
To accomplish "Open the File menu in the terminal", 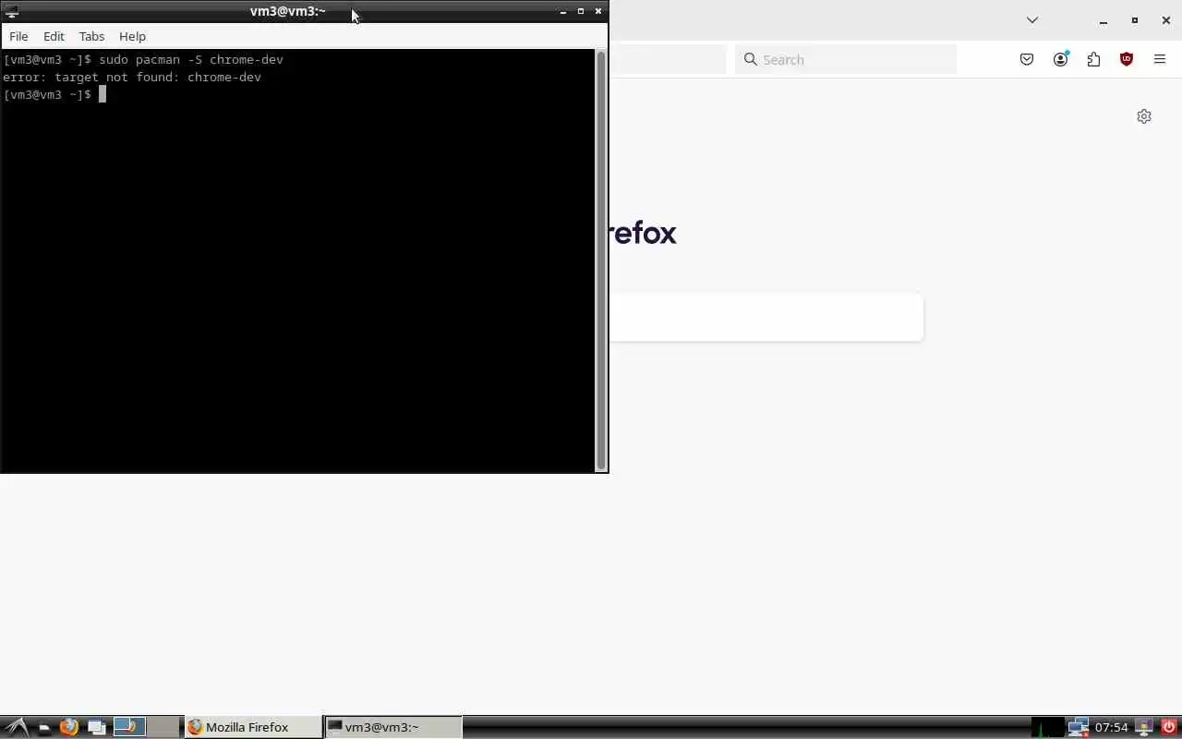I will click(18, 36).
